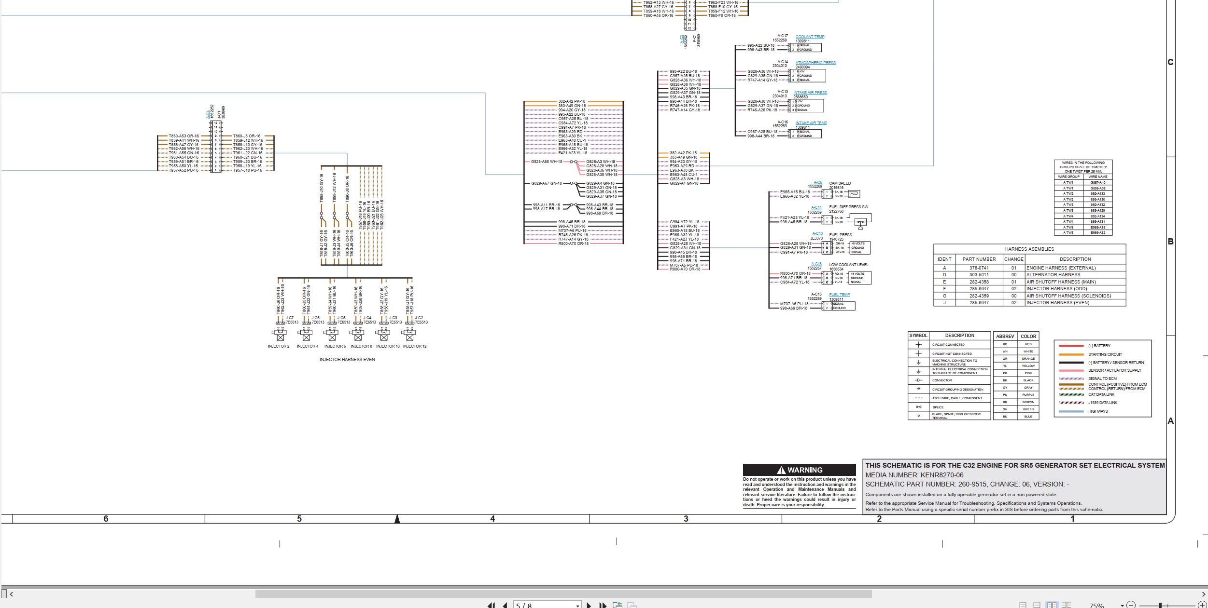Switch to continuous scrolling view
The width and height of the screenshot is (1208, 608).
(x=1037, y=605)
